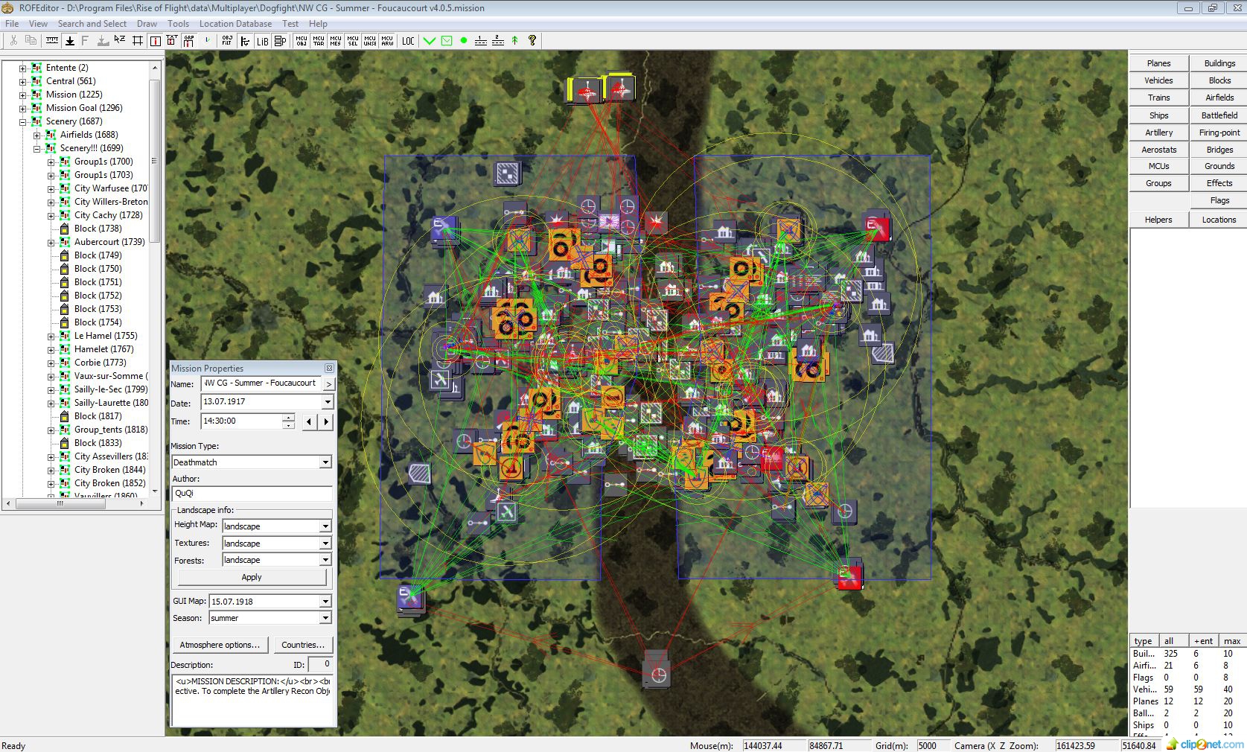Click into the Author input field
Viewport: 1247px width, 752px height.
[252, 494]
